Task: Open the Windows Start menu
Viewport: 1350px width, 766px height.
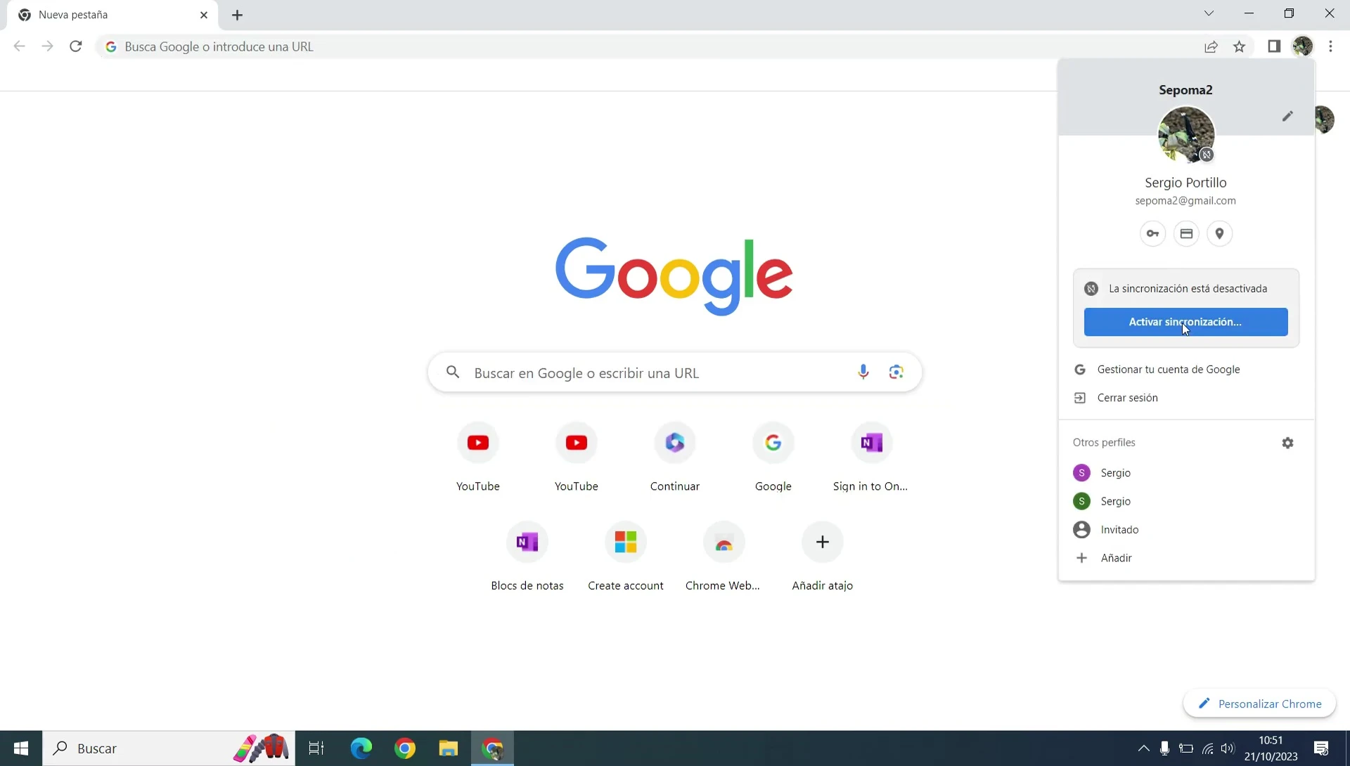Action: pyautogui.click(x=21, y=748)
